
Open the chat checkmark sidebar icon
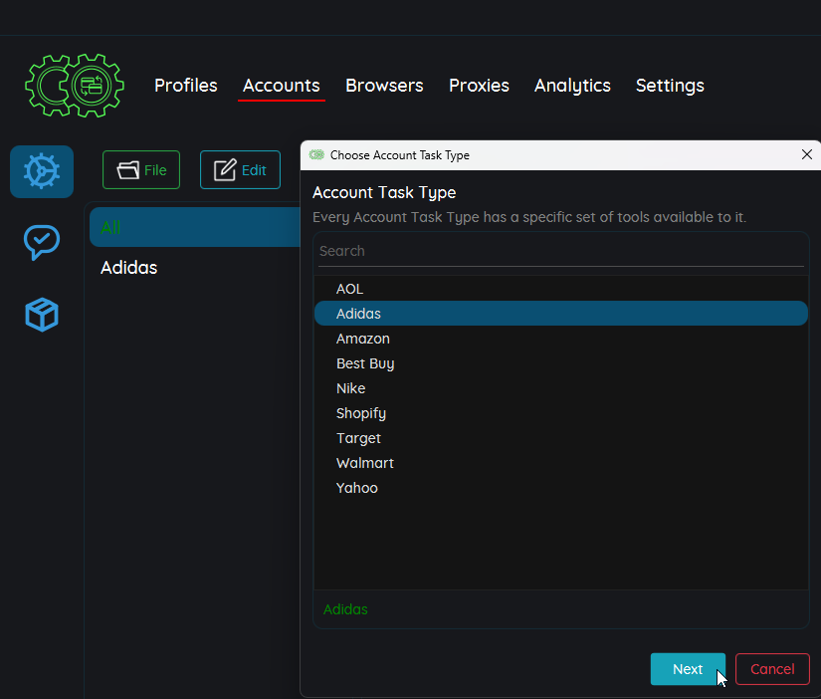coord(42,242)
